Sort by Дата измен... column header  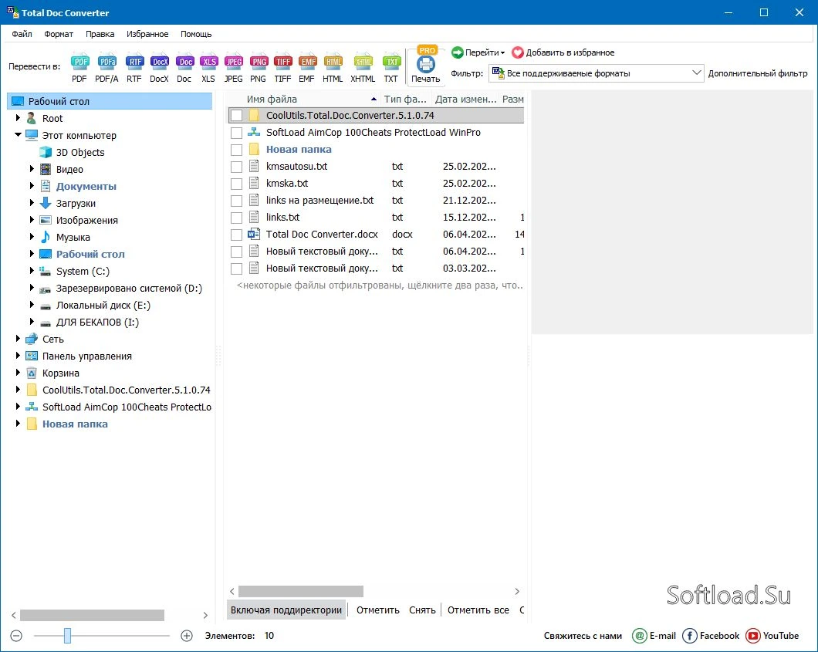(465, 99)
